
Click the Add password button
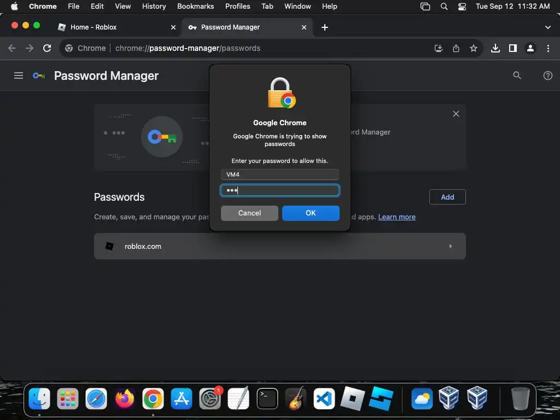[447, 197]
